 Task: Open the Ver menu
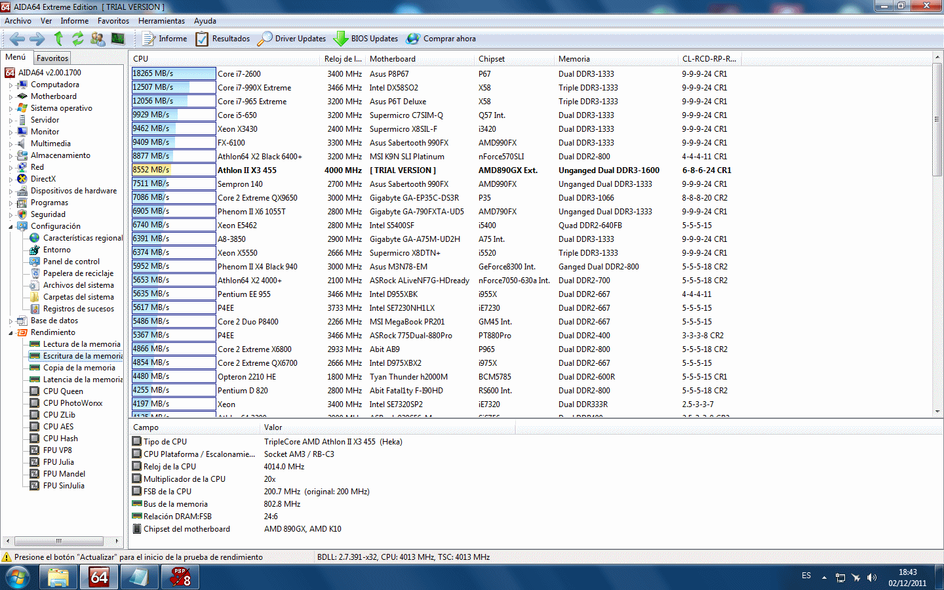click(x=46, y=21)
